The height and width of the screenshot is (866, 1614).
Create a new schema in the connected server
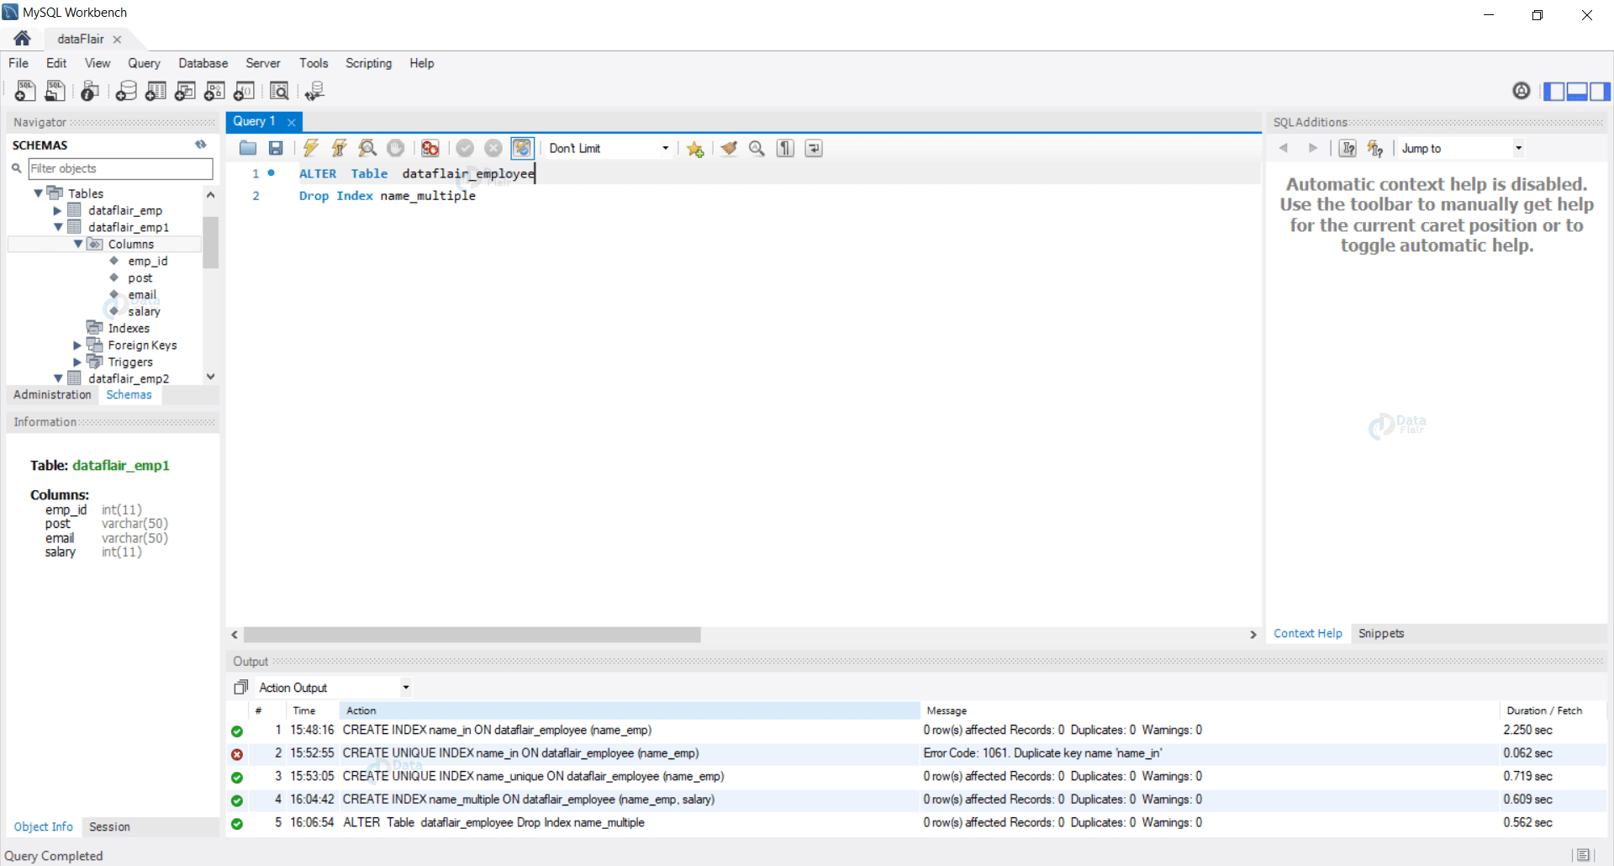coord(126,91)
